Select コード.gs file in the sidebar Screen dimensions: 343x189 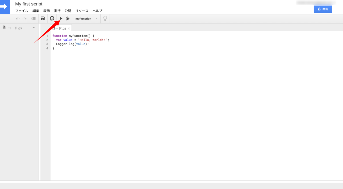tap(15, 28)
